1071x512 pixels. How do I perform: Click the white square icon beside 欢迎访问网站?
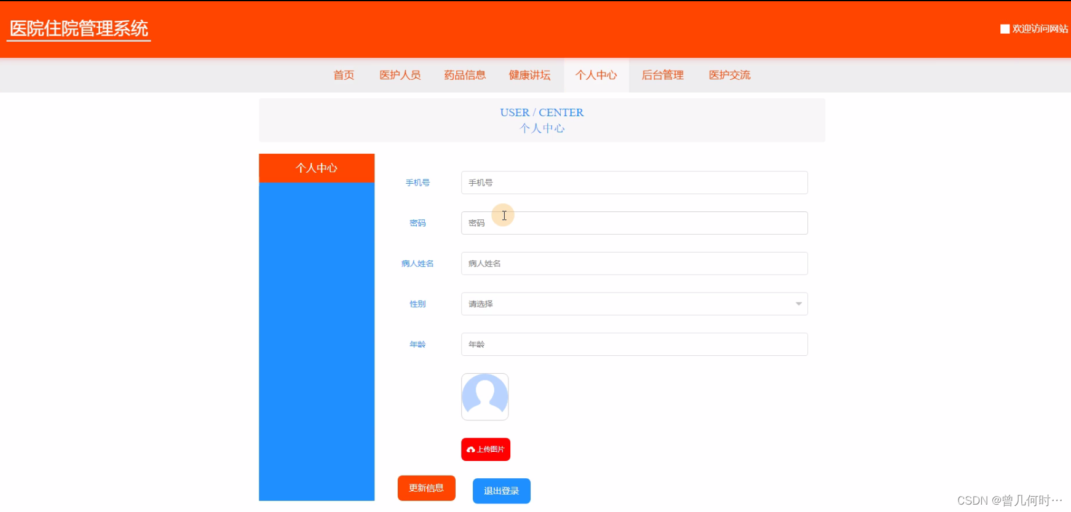coord(1005,29)
